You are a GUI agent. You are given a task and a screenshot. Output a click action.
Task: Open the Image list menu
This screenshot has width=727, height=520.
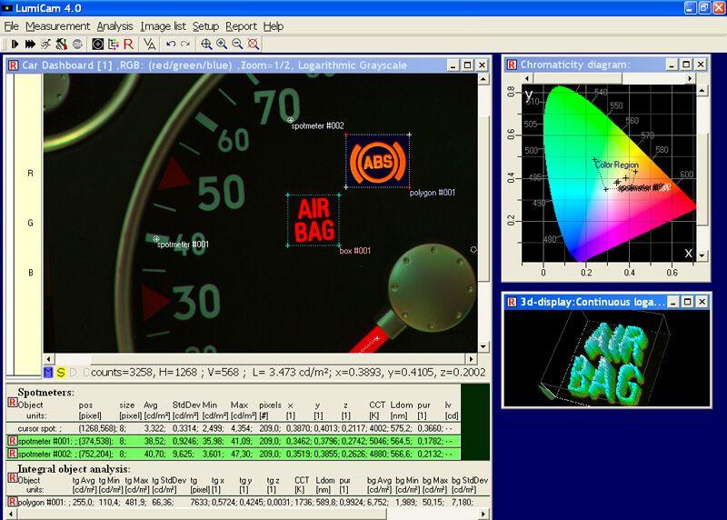[164, 26]
